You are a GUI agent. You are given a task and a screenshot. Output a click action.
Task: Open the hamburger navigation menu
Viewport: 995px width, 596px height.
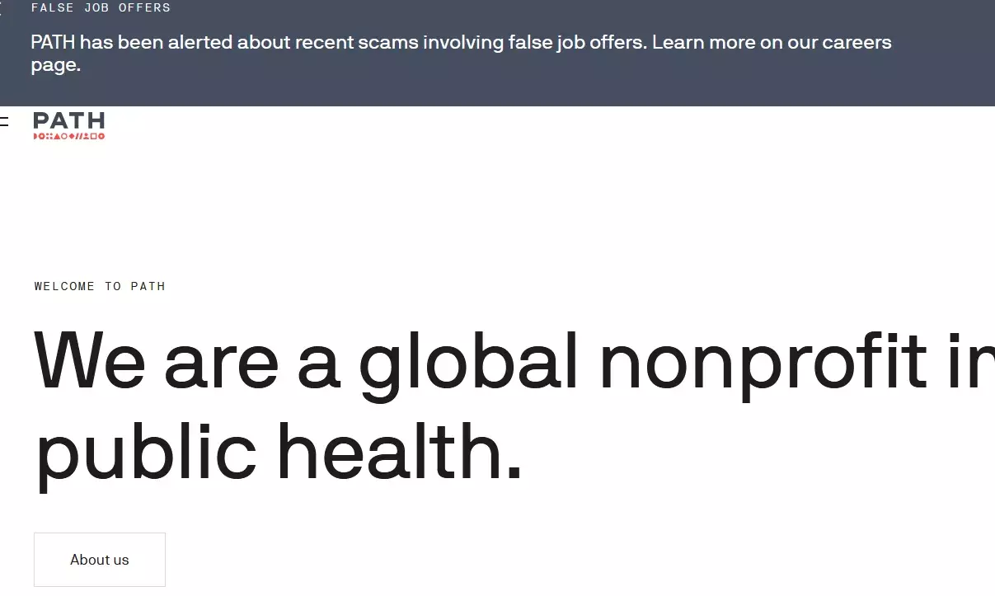pos(4,122)
